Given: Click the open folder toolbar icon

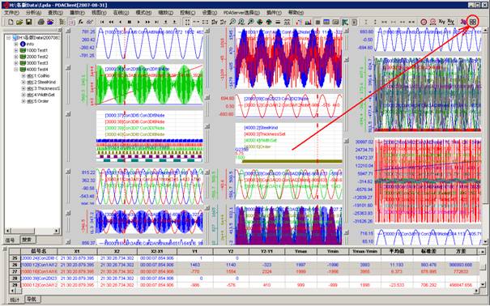Looking at the screenshot, I should point(19,22).
